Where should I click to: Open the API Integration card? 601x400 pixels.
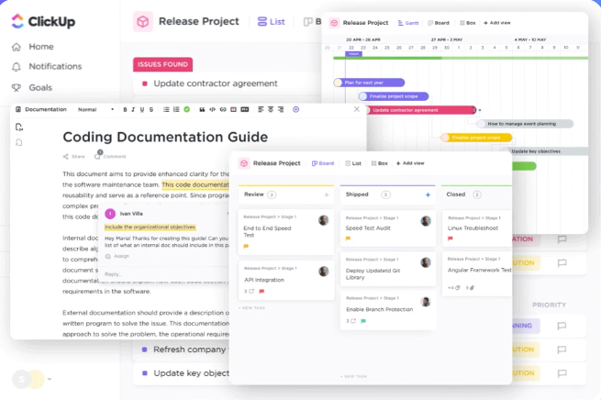coord(286,281)
